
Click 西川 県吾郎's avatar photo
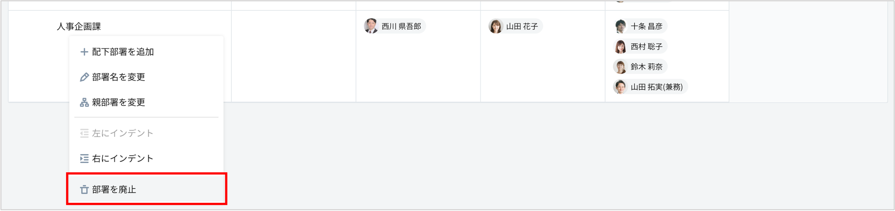pos(370,26)
